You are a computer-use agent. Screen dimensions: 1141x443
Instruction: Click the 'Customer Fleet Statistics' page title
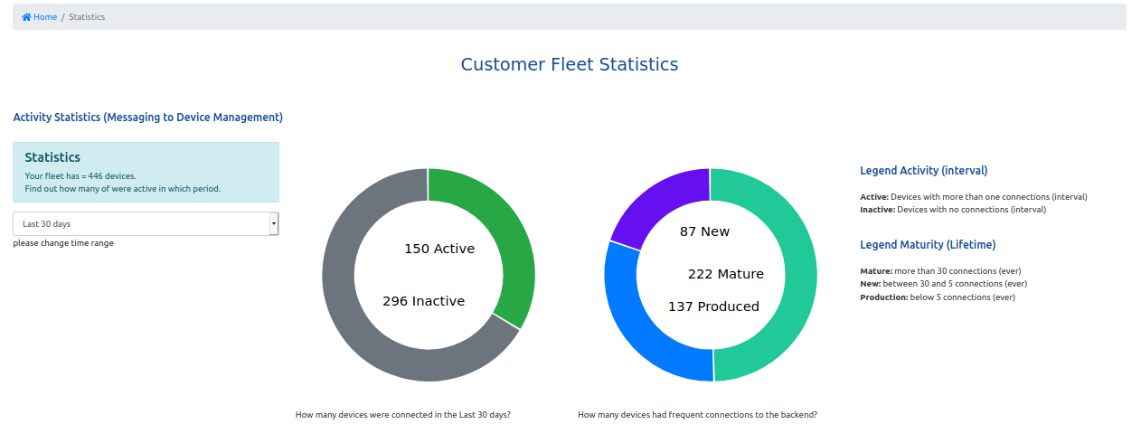tap(570, 64)
